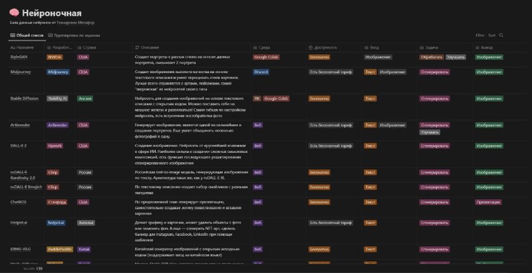Click the Название column header
The width and height of the screenshot is (532, 273).
click(23, 48)
